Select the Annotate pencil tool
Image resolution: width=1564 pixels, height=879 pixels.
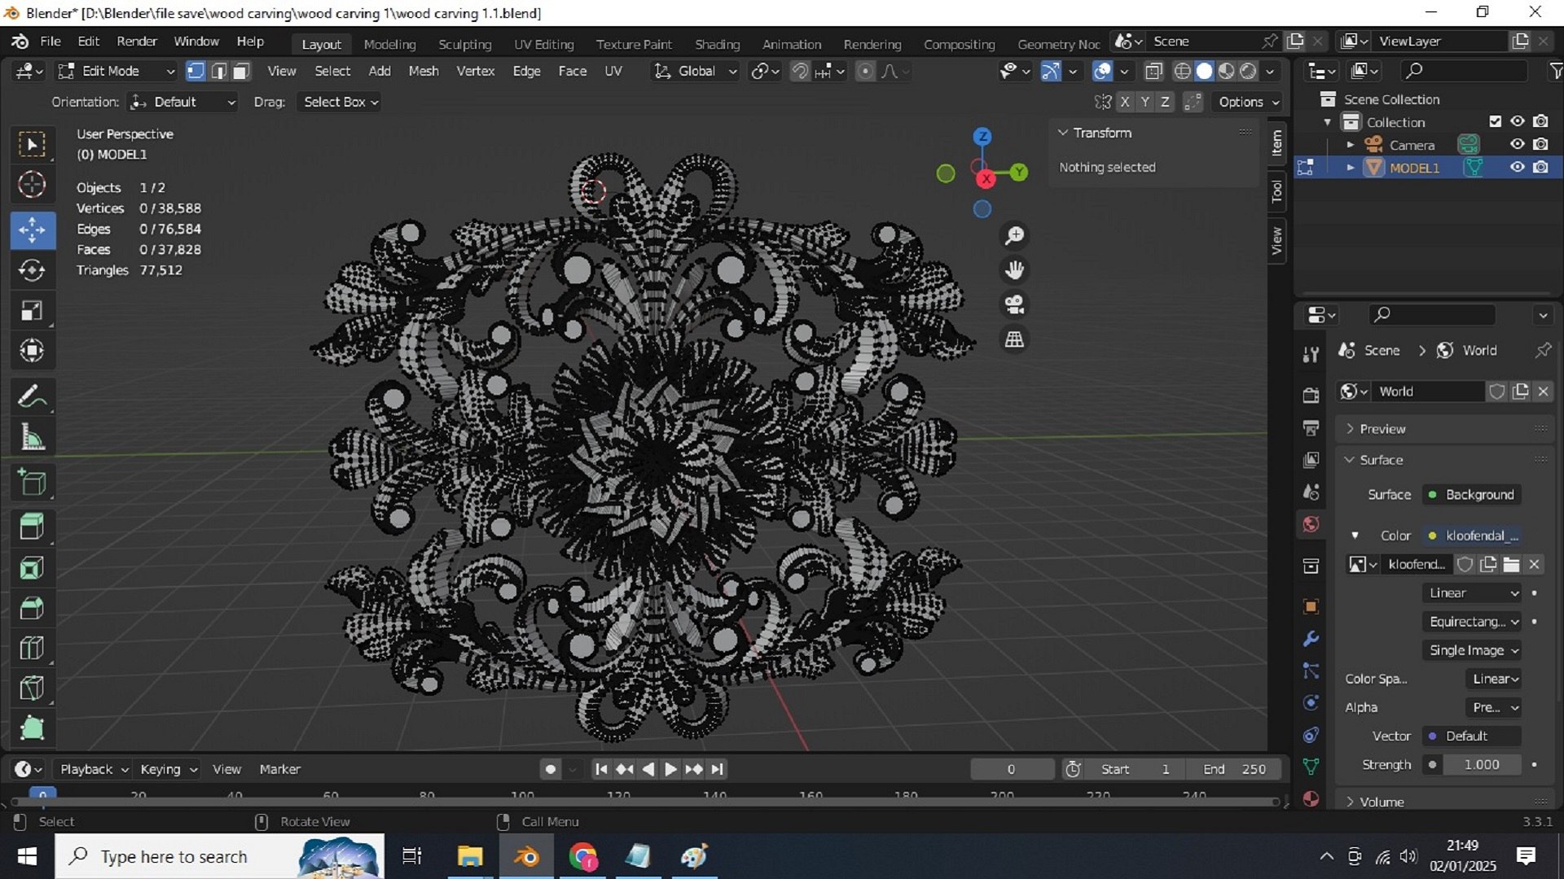point(32,397)
